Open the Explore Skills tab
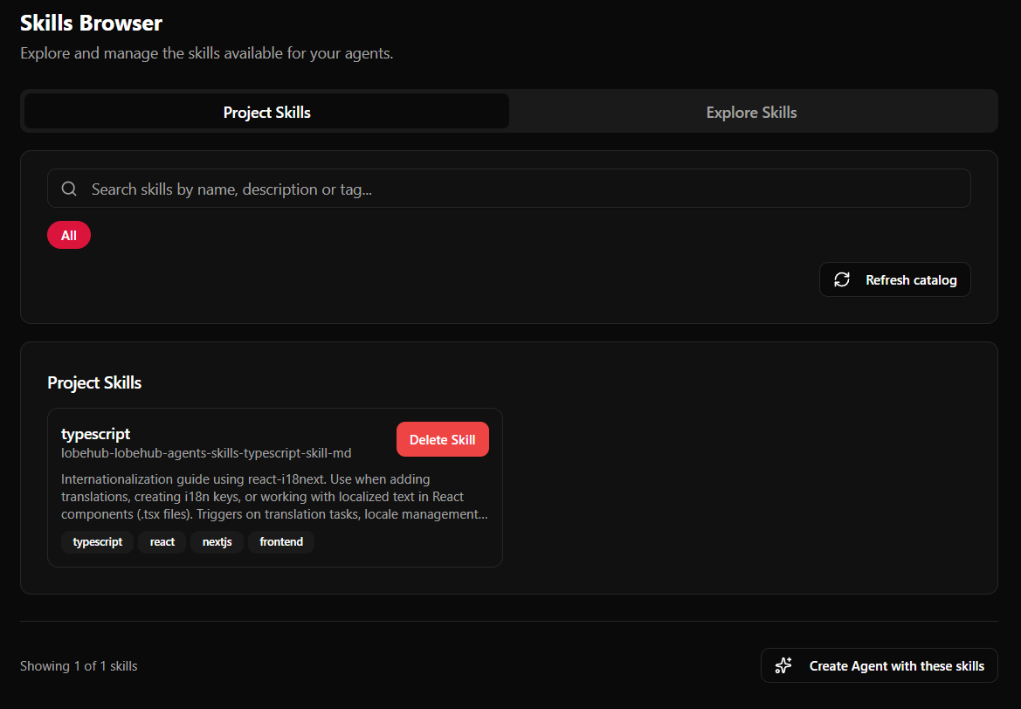 click(751, 112)
